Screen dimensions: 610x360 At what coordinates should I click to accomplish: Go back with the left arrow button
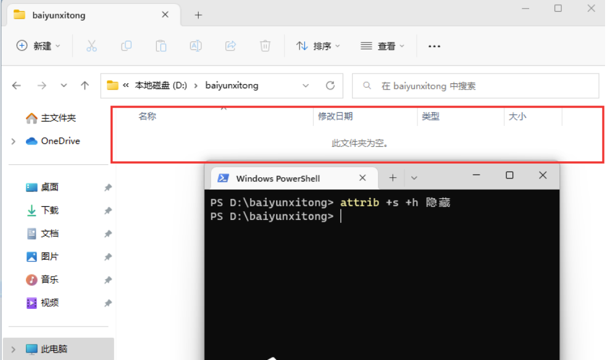pos(16,85)
